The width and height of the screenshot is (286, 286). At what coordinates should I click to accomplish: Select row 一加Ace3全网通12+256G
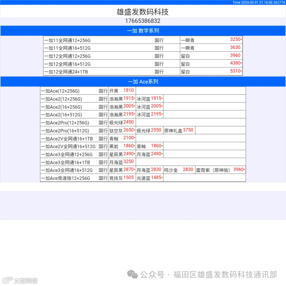pos(143,154)
